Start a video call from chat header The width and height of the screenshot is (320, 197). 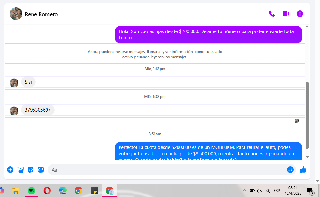point(286,14)
